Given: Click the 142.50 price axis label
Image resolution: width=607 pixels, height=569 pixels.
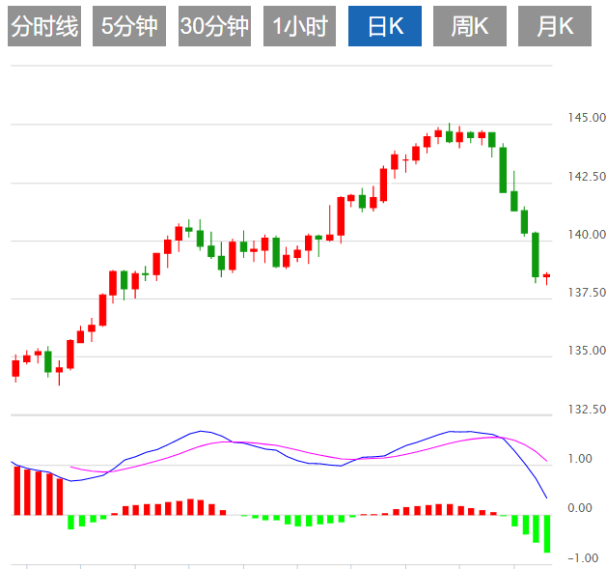Looking at the screenshot, I should pos(586,177).
